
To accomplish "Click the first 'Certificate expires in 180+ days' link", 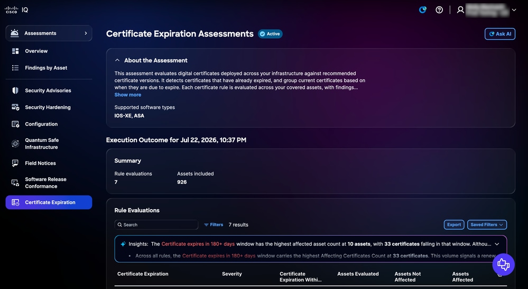I will (198, 244).
